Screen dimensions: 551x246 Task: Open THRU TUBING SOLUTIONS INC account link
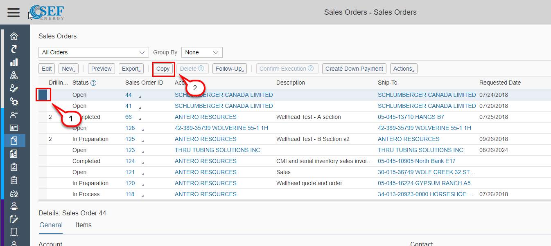pyautogui.click(x=217, y=150)
